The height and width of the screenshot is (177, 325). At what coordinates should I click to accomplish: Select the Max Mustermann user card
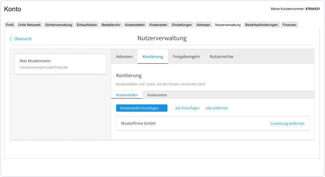(x=60, y=64)
